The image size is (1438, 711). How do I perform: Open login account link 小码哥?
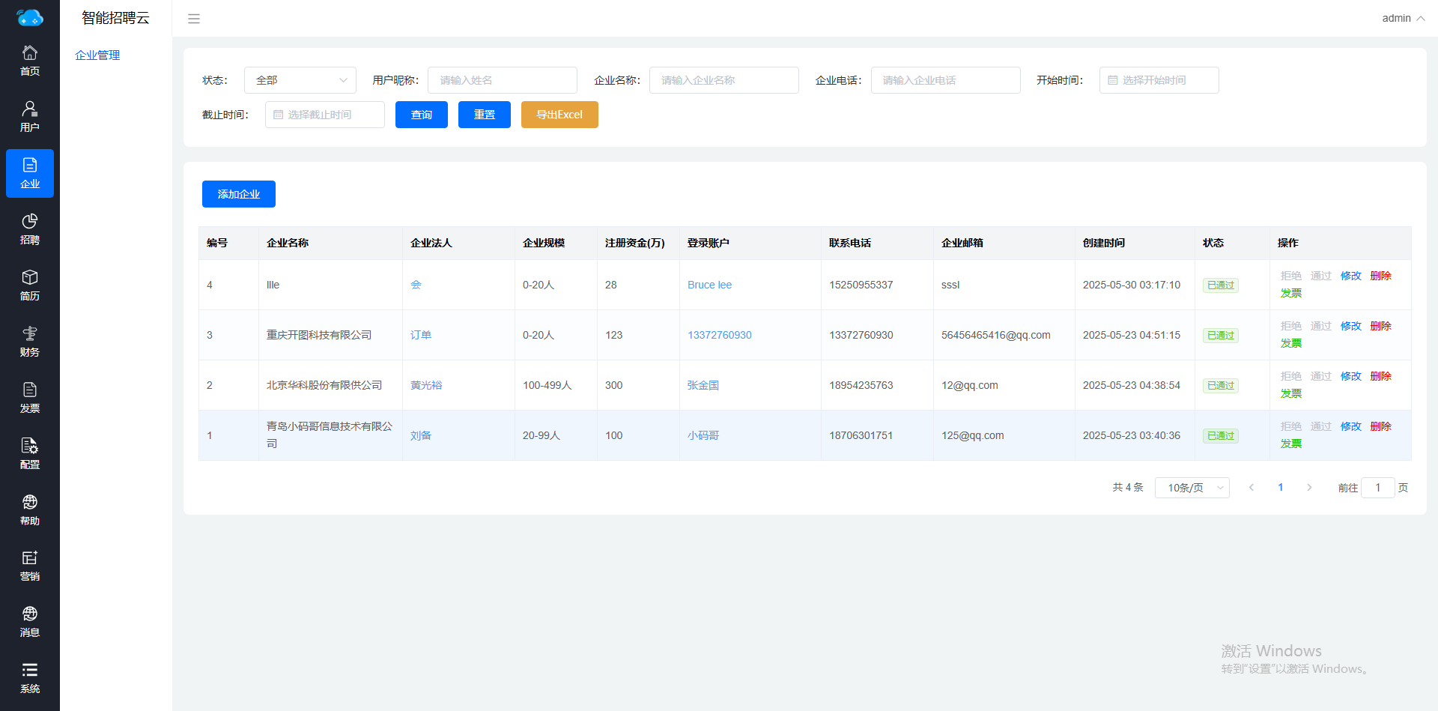(703, 435)
